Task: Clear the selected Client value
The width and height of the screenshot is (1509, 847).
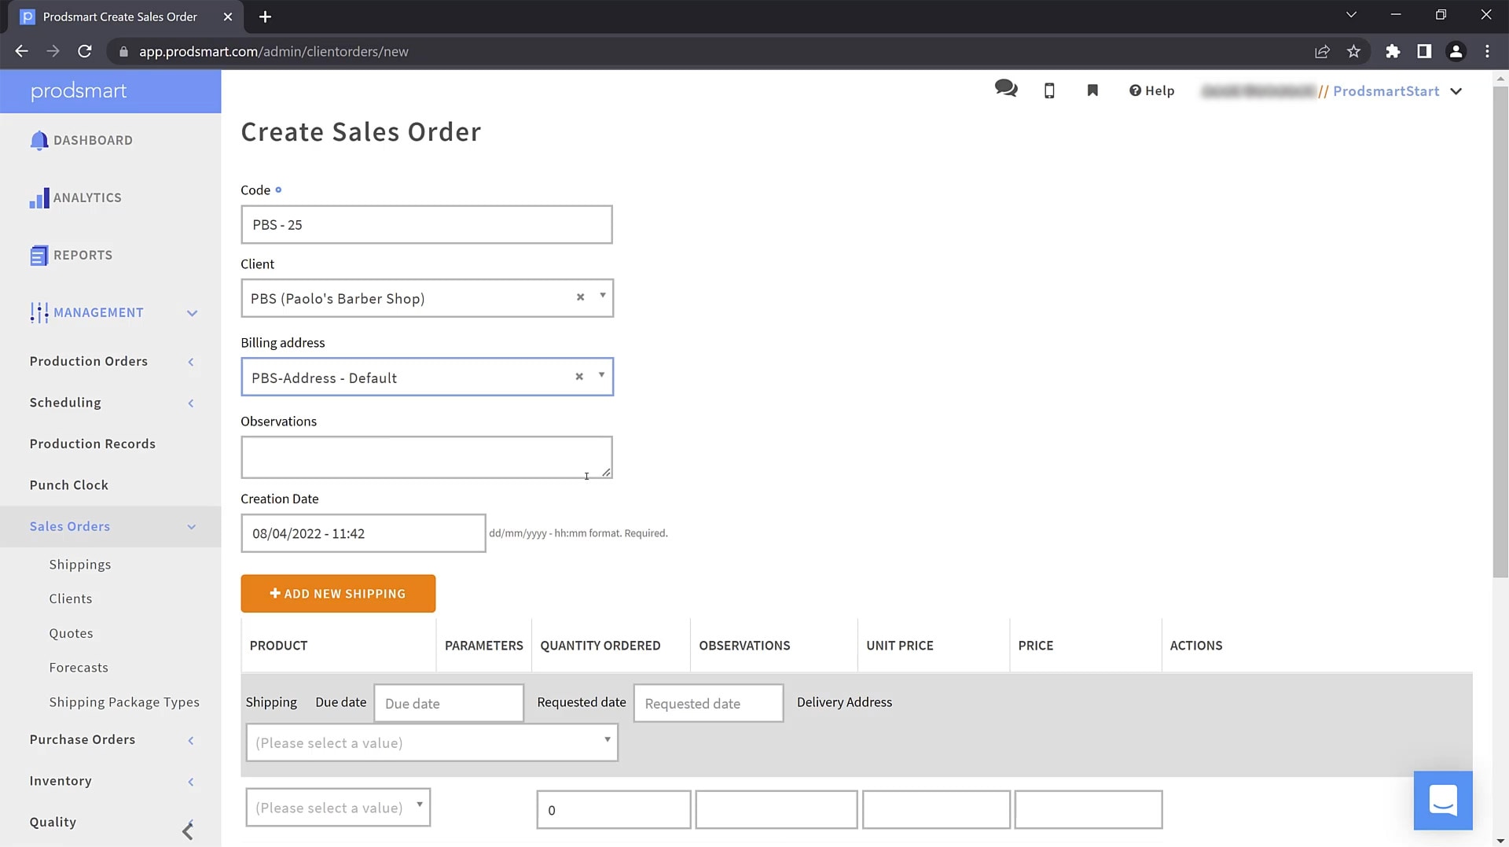Action: tap(580, 297)
